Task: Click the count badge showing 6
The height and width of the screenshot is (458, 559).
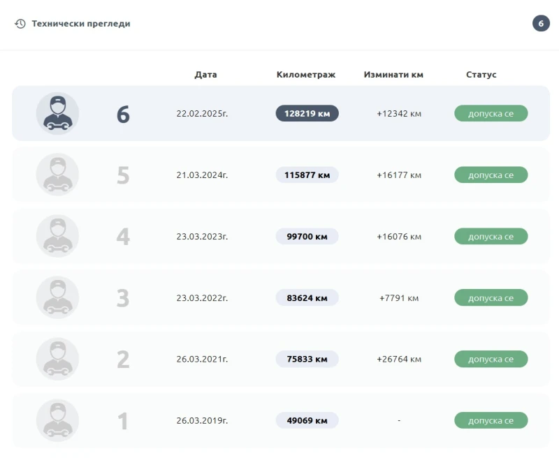Action: tap(541, 24)
